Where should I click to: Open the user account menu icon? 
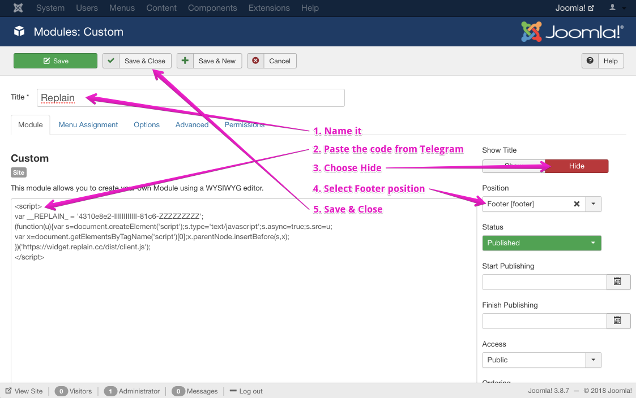[612, 7]
